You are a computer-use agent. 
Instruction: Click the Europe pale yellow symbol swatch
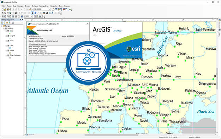click(x=10, y=53)
